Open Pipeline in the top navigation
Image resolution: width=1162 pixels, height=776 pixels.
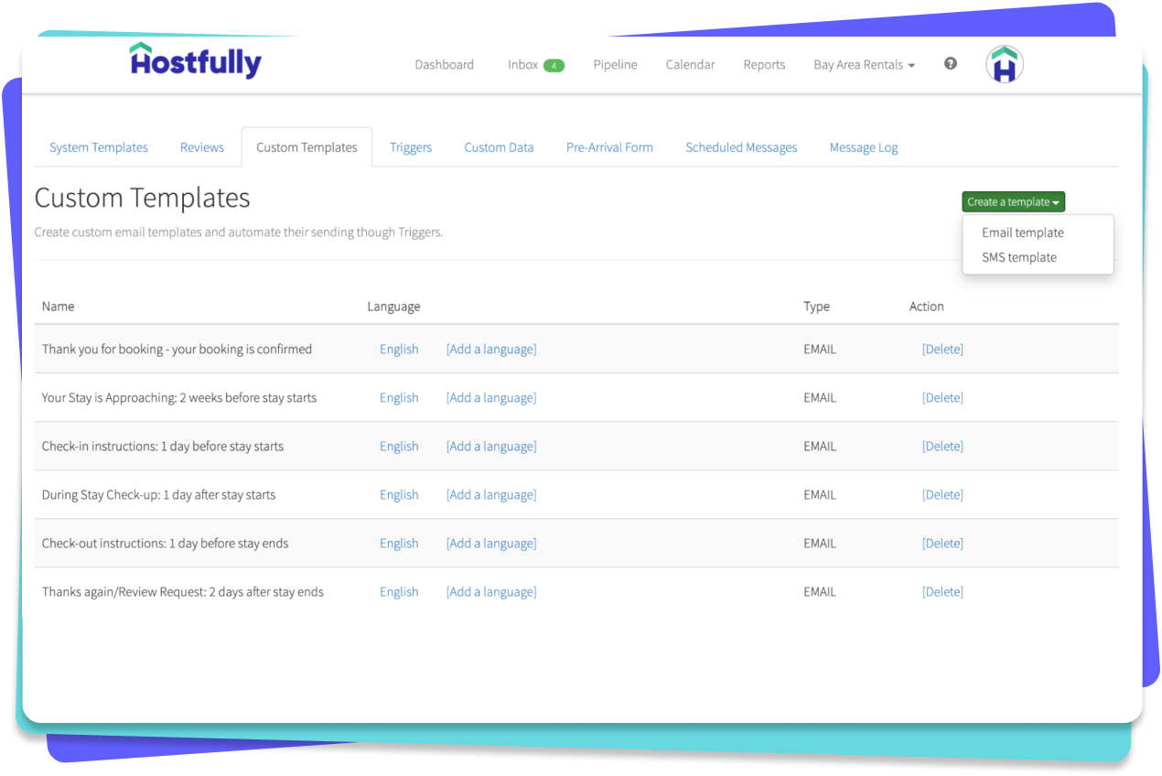(x=615, y=65)
